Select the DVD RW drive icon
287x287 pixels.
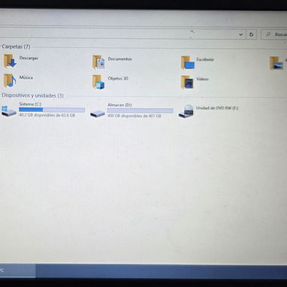click(x=186, y=111)
